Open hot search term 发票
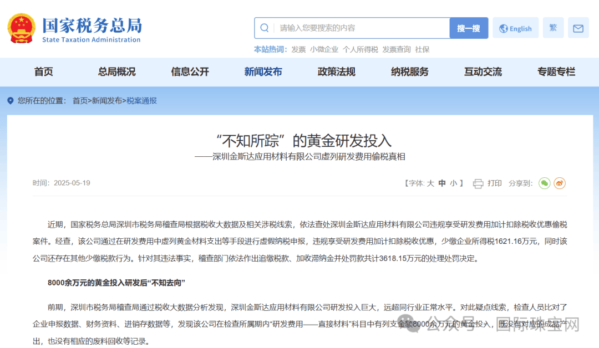 point(298,49)
